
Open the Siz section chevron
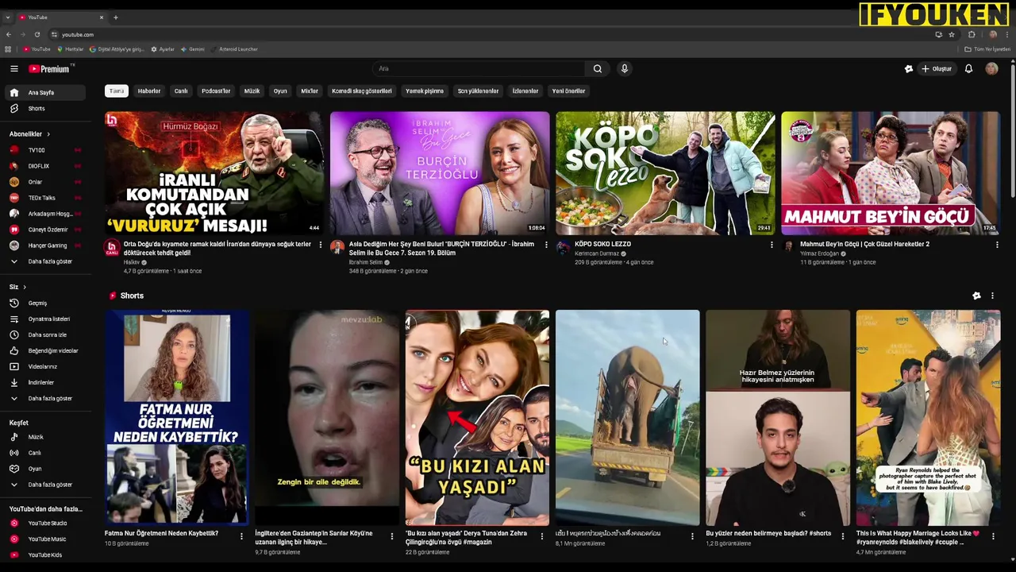[25, 287]
